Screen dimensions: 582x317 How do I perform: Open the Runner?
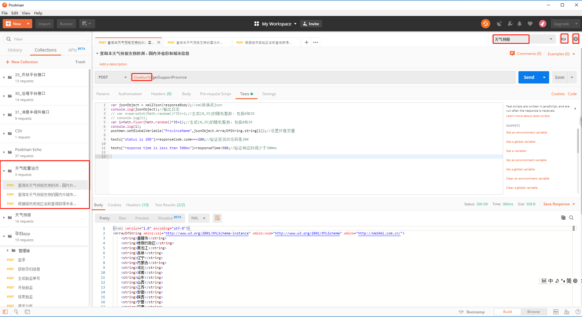66,24
